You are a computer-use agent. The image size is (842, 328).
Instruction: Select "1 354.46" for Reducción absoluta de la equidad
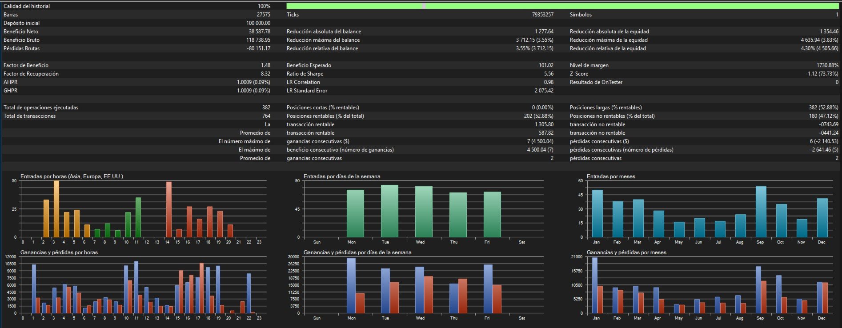(829, 32)
